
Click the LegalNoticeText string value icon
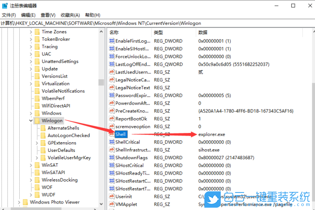tap(112, 87)
